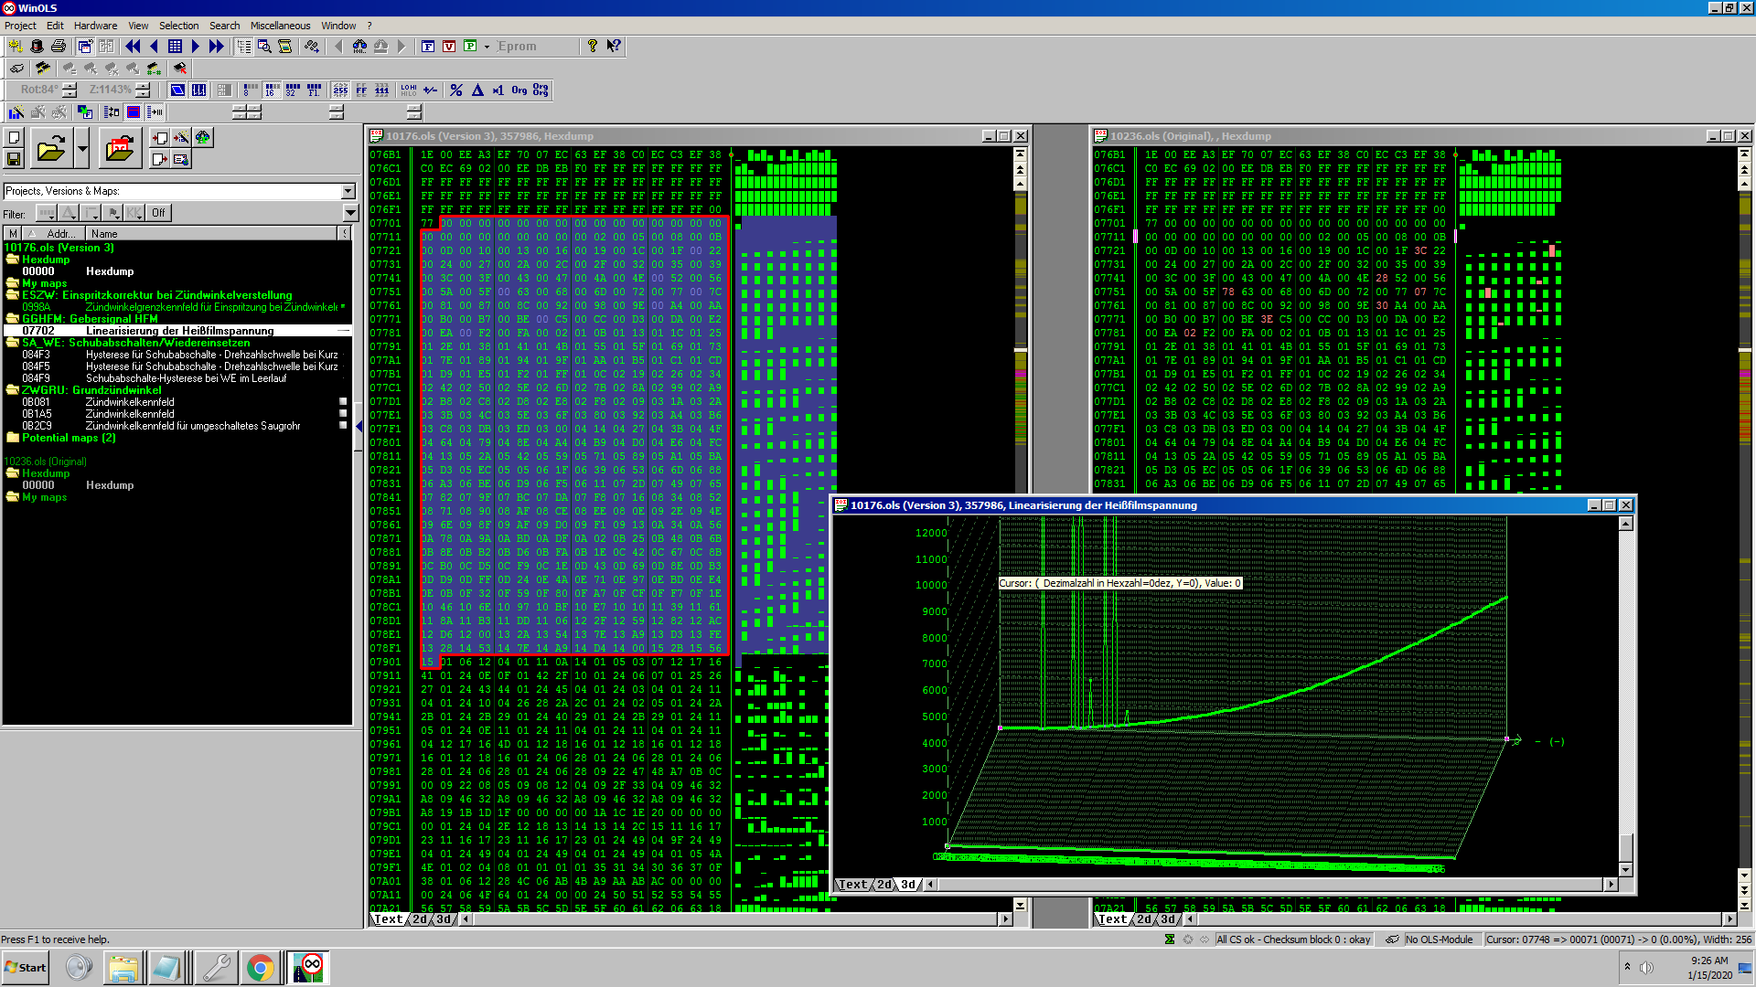Click the delta difference display icon
Image resolution: width=1756 pixels, height=987 pixels.
click(477, 90)
